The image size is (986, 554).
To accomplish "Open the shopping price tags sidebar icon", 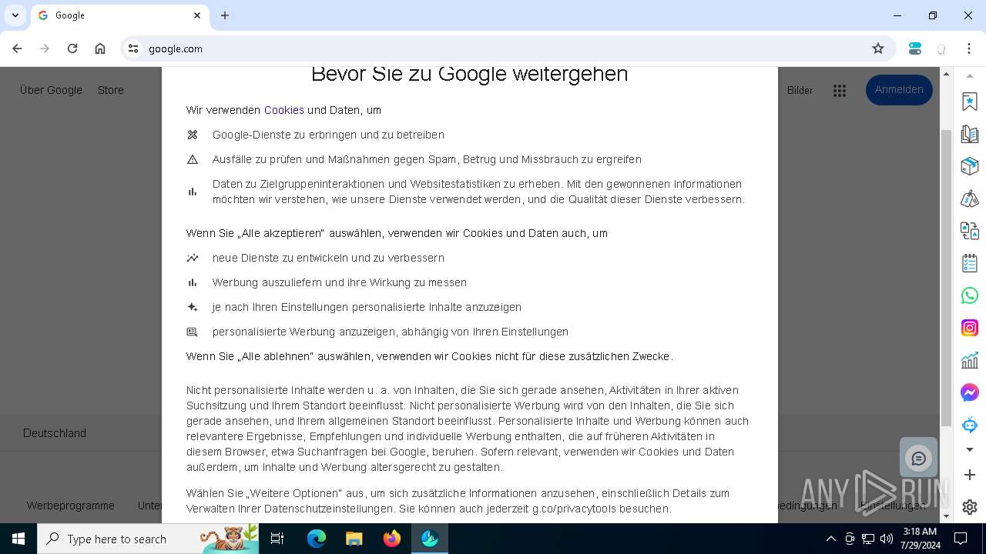I will [x=970, y=199].
